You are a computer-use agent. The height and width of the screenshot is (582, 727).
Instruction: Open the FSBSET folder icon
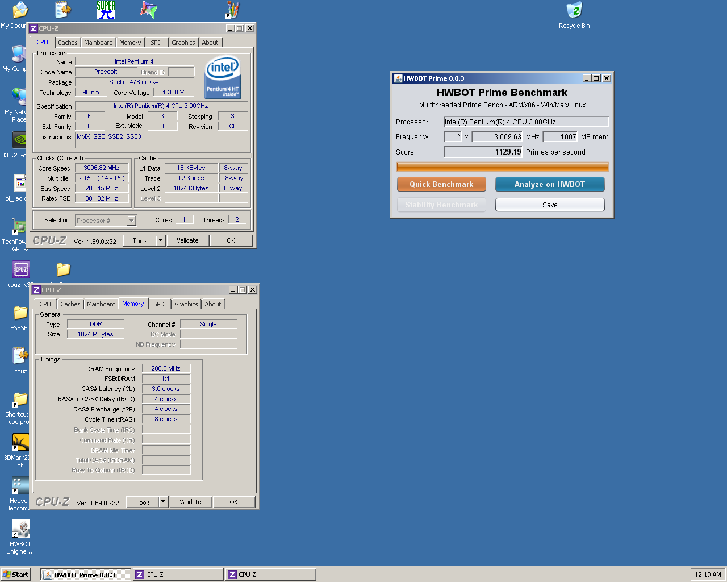[x=20, y=313]
